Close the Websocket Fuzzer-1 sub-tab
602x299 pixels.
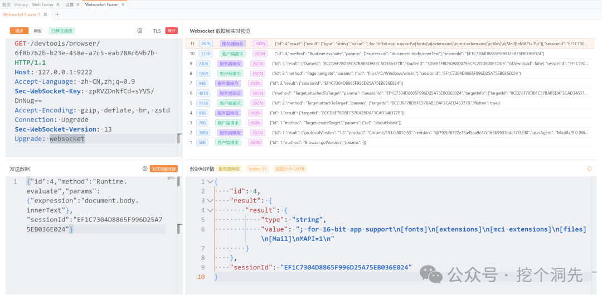click(45, 14)
